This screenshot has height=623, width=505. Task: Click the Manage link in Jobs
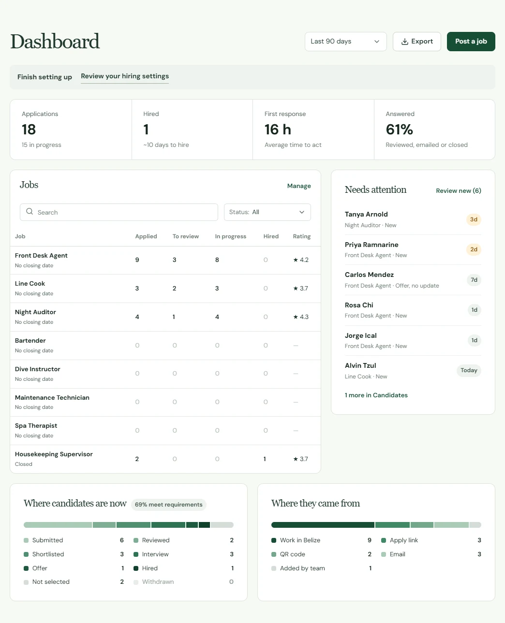[299, 186]
